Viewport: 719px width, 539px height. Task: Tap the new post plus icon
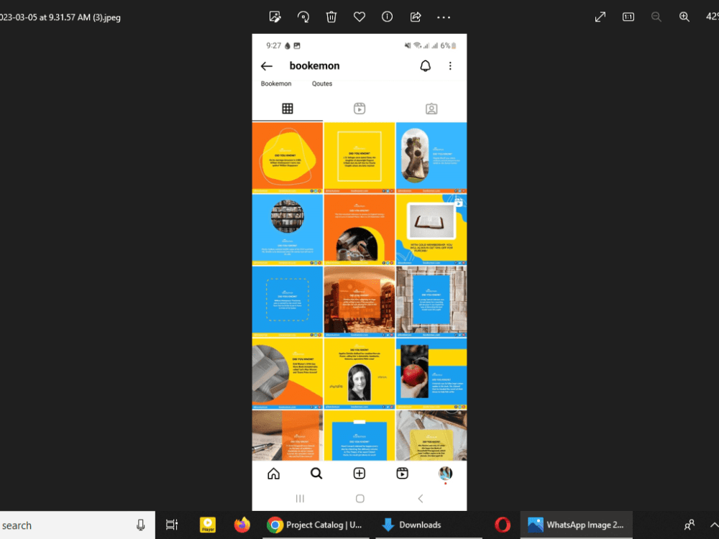click(x=359, y=474)
